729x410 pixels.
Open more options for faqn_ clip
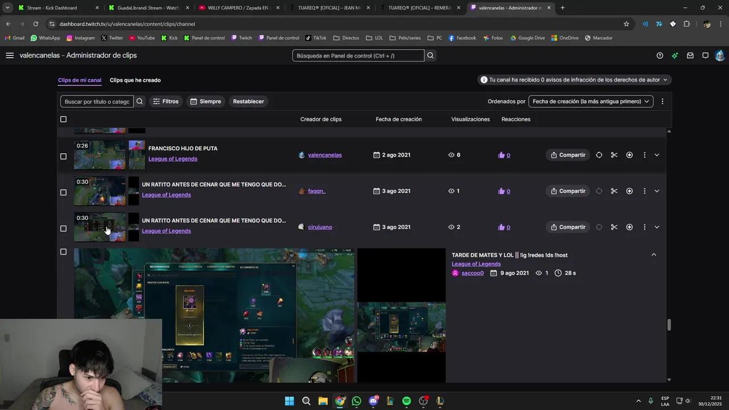click(644, 191)
